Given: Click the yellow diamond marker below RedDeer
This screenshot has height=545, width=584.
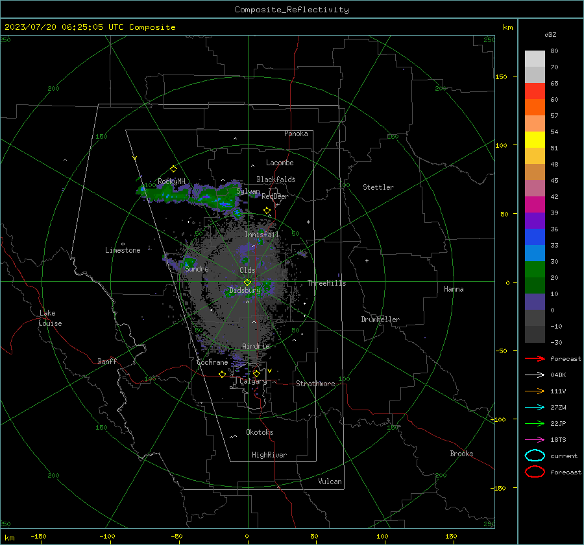Looking at the screenshot, I should (267, 211).
